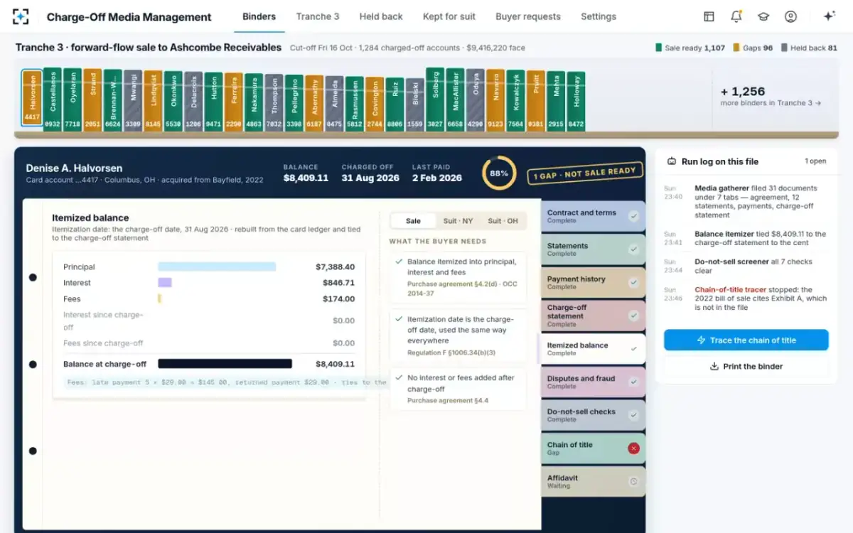Click the Regulation F §1006.34(b)(3) citation
The image size is (853, 533).
pos(451,352)
